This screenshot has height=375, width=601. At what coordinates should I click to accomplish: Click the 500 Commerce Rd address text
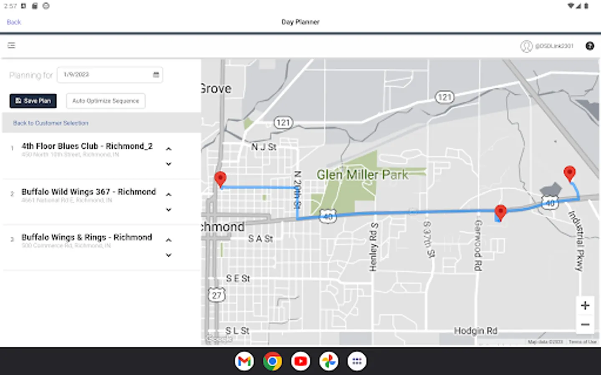66,246
